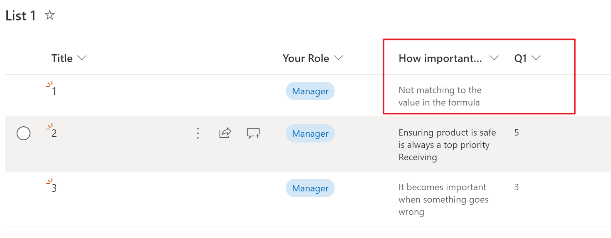Viewport: 611px width, 238px height.
Task: Open the Q1 column dropdown chevron
Action: [536, 58]
